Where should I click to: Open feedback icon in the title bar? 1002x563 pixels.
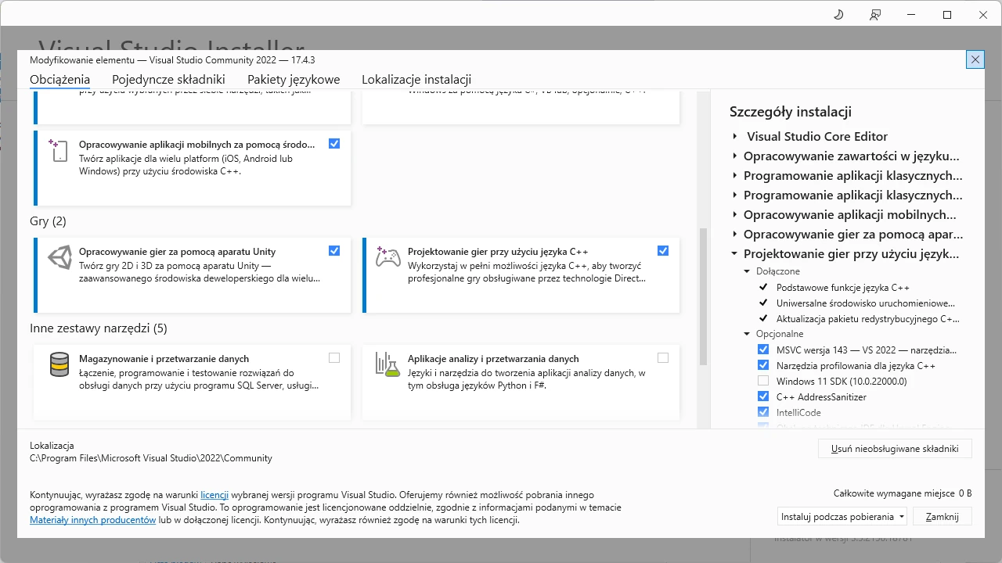click(x=875, y=15)
